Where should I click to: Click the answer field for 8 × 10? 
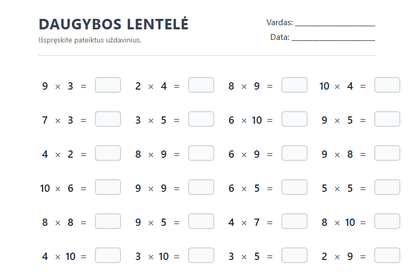click(387, 222)
